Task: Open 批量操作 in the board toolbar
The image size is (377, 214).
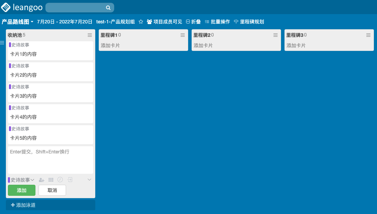Action: pos(217,22)
